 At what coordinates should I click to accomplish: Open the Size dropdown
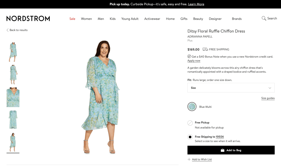[231, 88]
